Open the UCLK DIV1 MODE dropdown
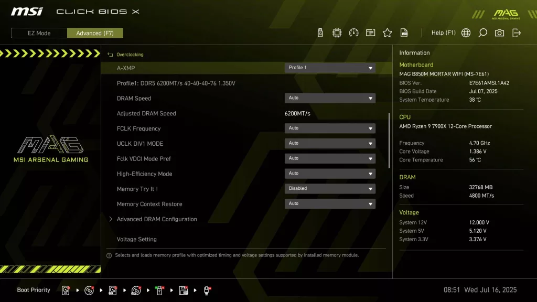Viewport: 537px width, 302px height. click(330, 144)
